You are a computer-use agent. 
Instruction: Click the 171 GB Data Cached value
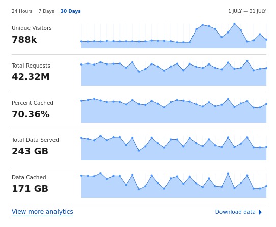point(30,189)
